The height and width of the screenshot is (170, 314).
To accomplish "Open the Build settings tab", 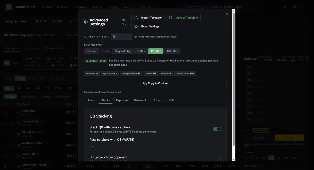I will pyautogui.click(x=172, y=100).
